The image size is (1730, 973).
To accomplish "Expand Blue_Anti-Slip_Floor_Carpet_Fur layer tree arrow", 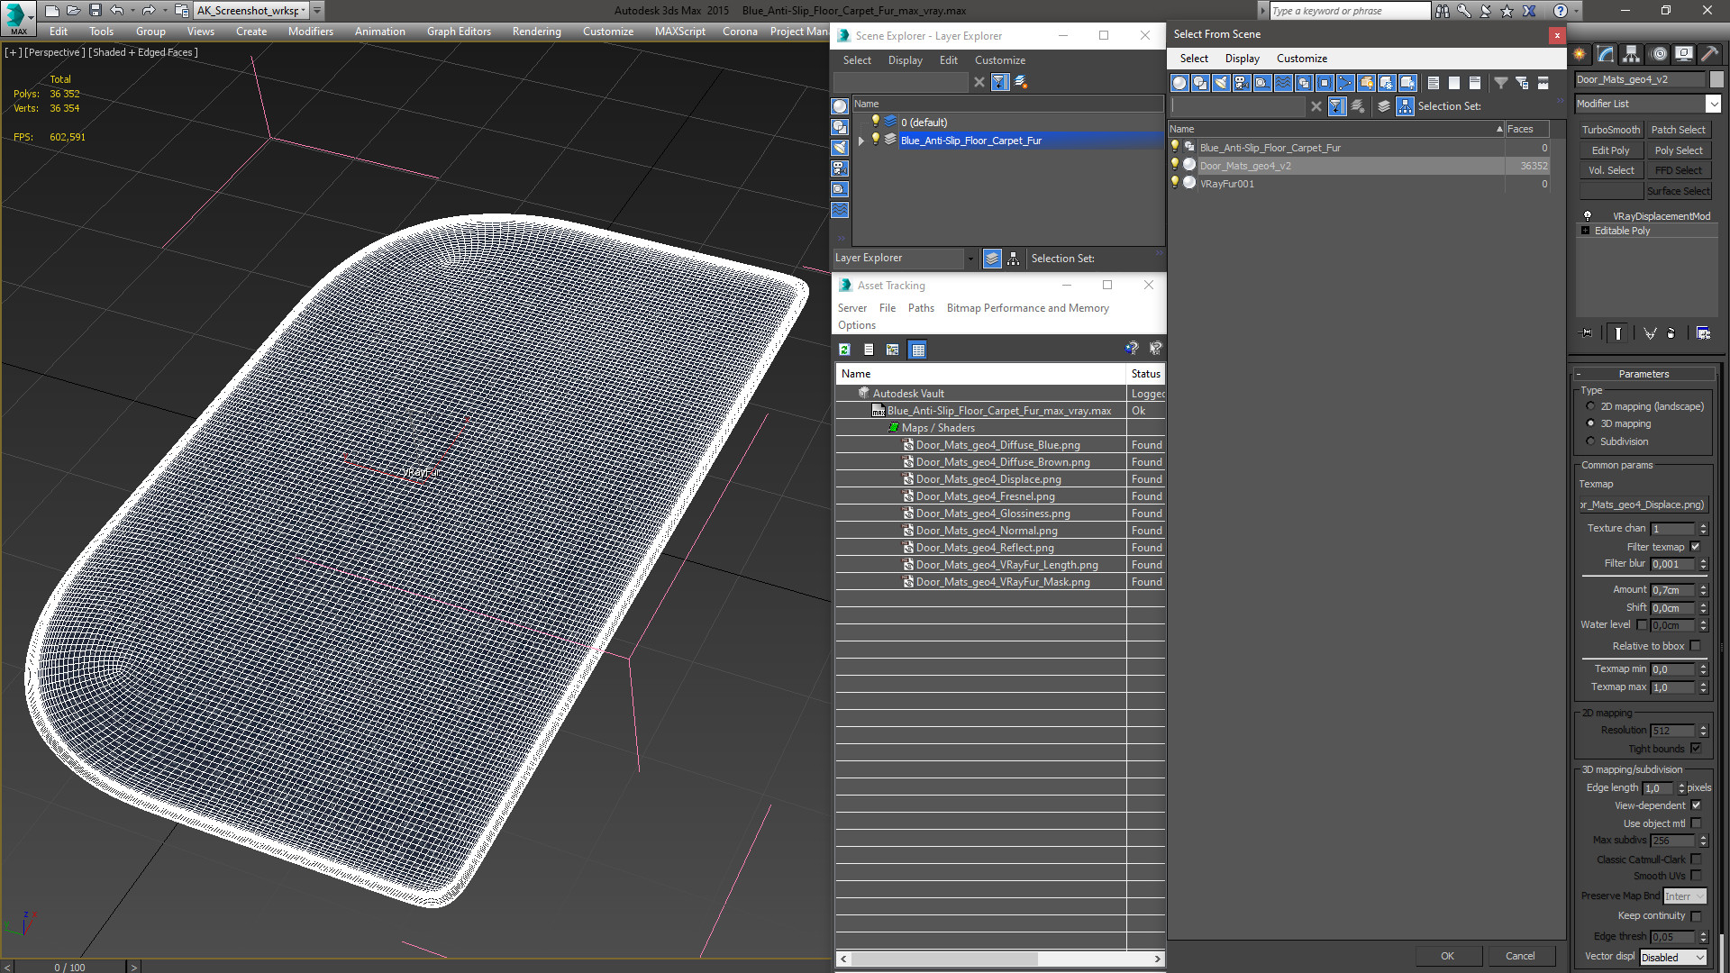I will pos(861,141).
